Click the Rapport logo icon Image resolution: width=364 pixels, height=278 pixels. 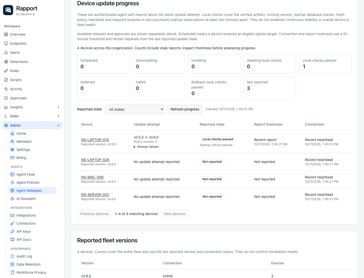click(8, 10)
